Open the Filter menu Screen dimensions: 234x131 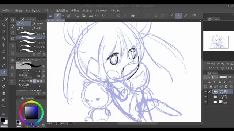tap(87, 11)
